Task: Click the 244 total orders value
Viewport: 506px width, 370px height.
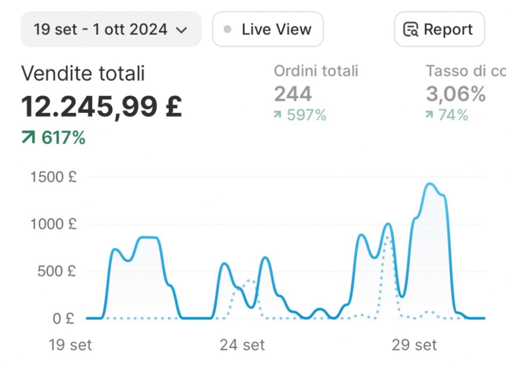Action: pyautogui.click(x=293, y=94)
